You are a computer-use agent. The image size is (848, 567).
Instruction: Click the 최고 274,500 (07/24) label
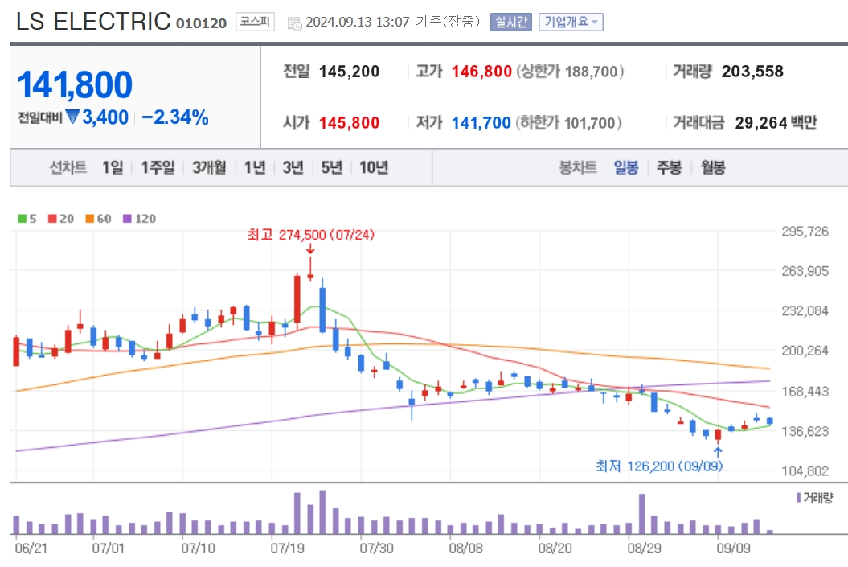click(x=310, y=235)
